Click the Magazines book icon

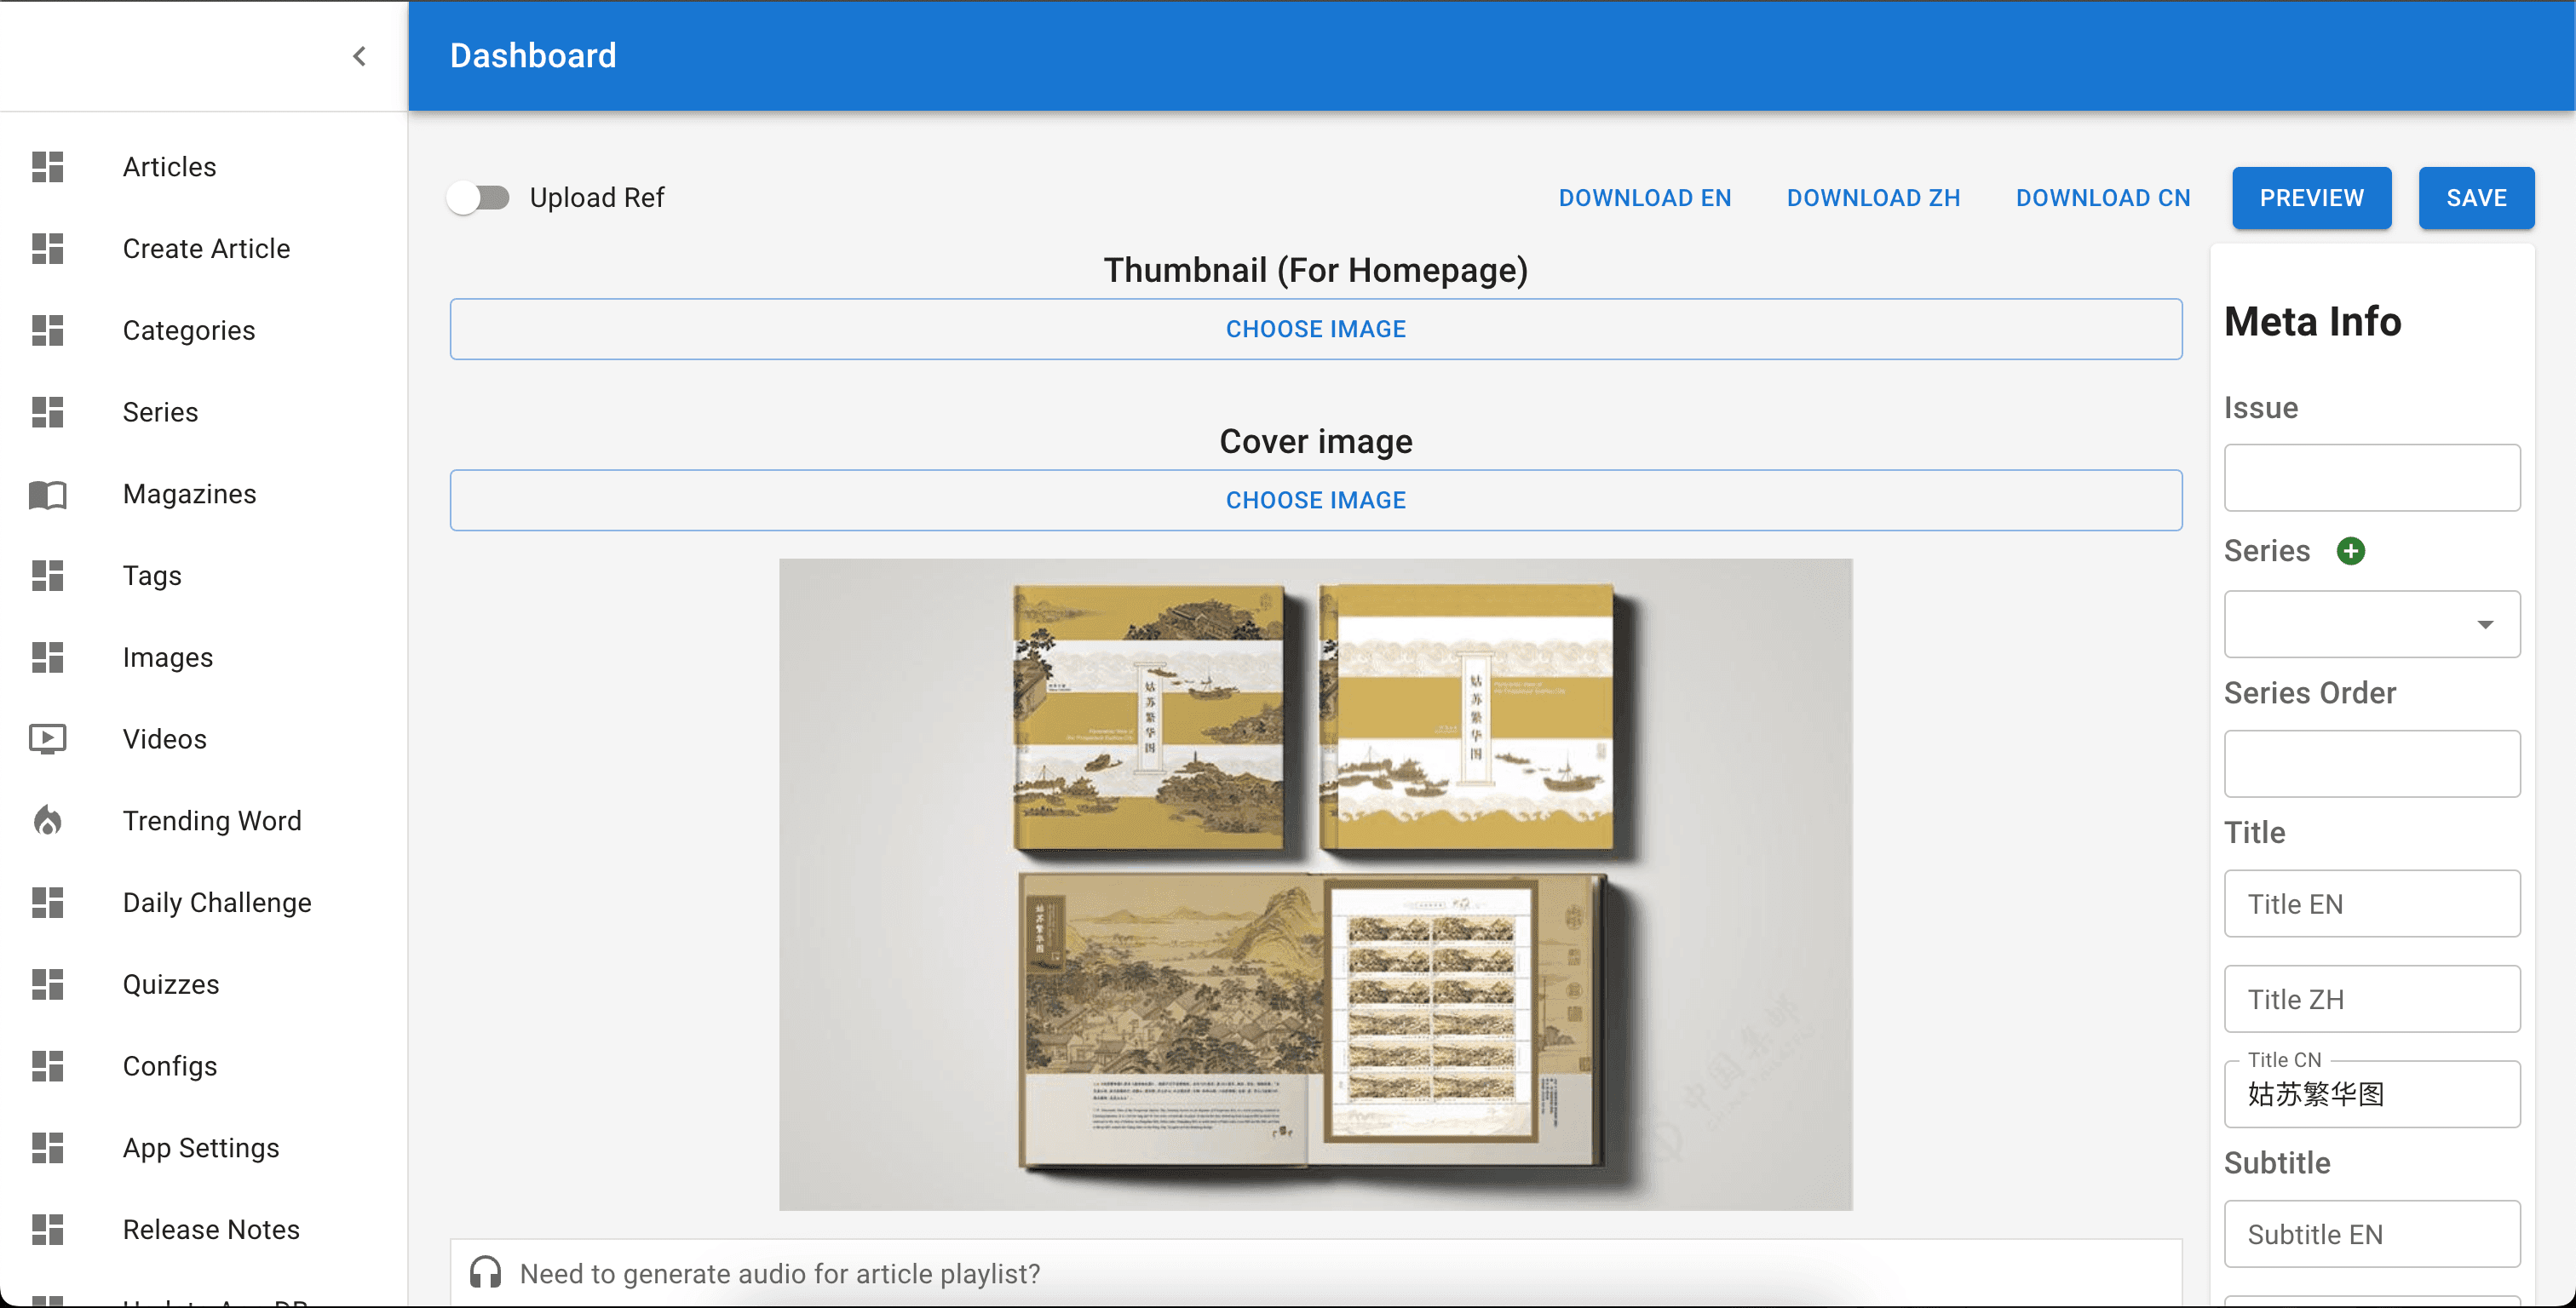pyautogui.click(x=47, y=494)
